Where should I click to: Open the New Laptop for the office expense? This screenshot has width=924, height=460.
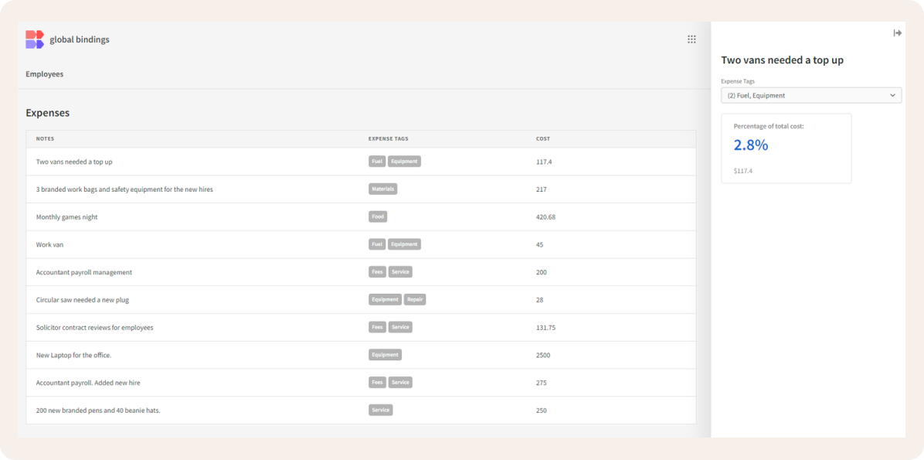click(x=75, y=354)
